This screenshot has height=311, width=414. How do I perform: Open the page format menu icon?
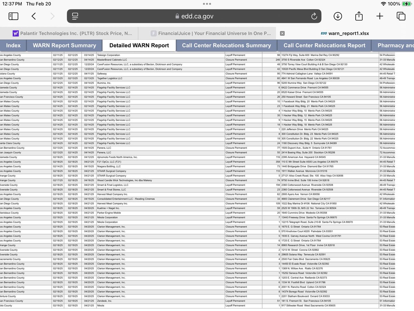(76, 16)
